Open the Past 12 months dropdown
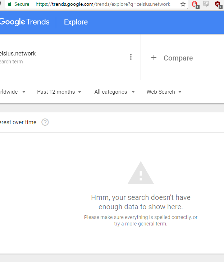 pyautogui.click(x=59, y=92)
